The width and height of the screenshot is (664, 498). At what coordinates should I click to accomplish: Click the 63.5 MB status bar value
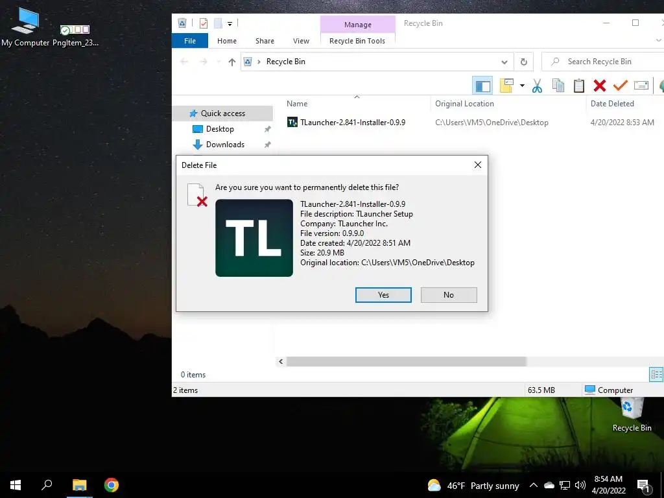[541, 390]
